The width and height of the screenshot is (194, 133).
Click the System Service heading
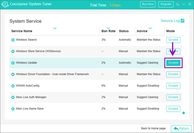coord(25,21)
